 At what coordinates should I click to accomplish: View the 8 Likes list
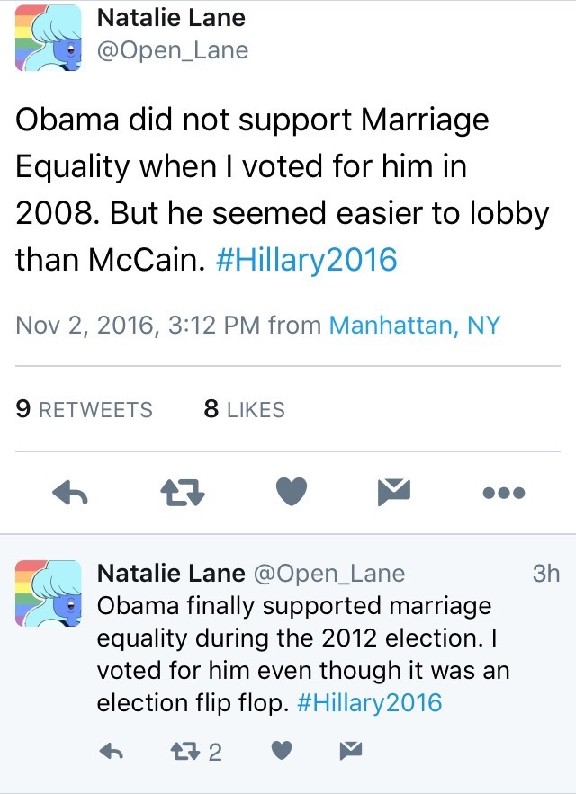(244, 410)
